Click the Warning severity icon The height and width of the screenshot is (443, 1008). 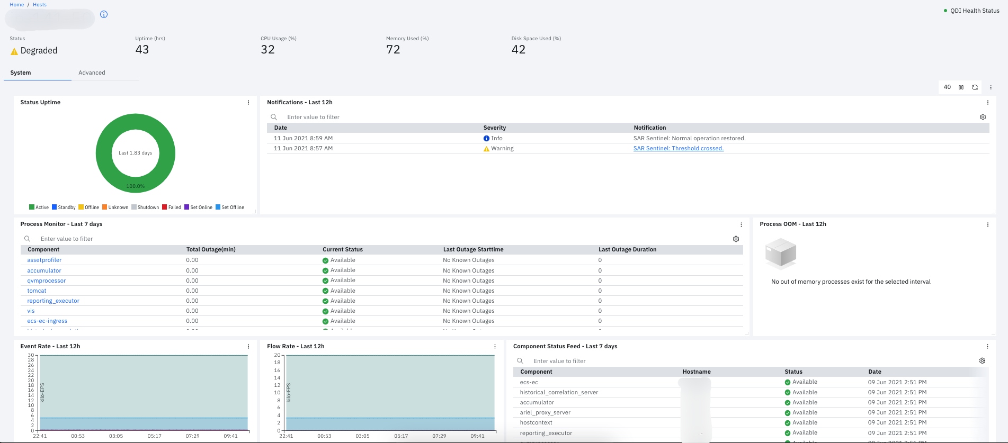(486, 149)
